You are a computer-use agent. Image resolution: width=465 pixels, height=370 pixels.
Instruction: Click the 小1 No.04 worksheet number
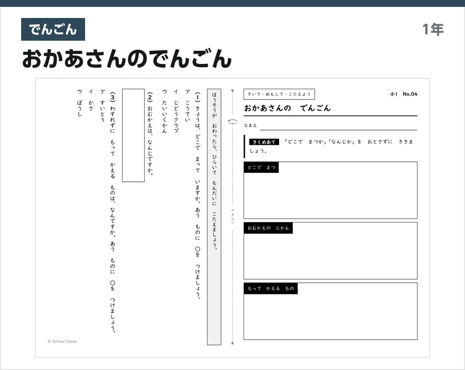click(x=404, y=94)
